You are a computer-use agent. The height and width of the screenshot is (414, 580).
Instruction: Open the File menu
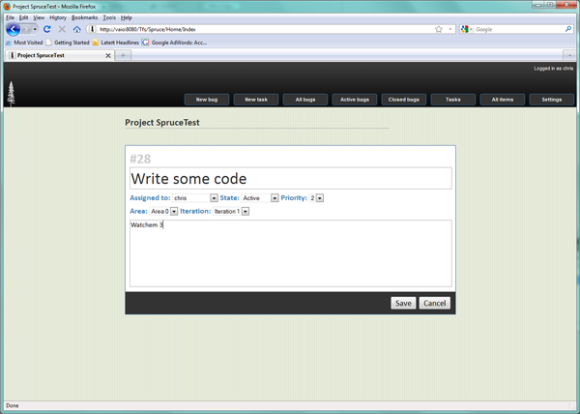(10, 17)
